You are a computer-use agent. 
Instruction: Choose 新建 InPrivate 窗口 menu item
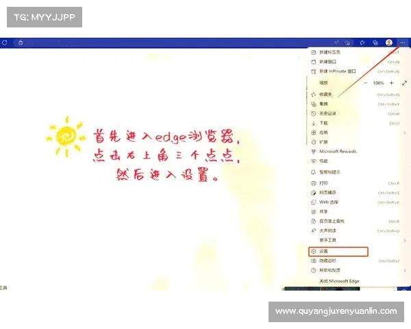click(338, 71)
